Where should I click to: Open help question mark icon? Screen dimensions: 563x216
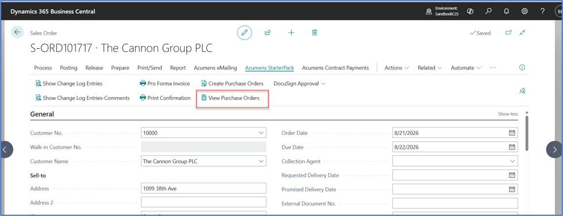click(542, 11)
